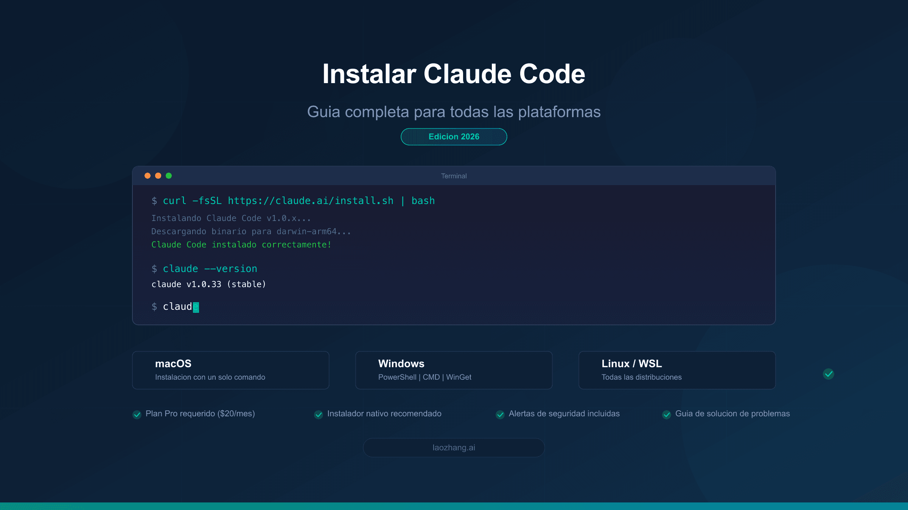Open the macOS platform card

point(231,370)
